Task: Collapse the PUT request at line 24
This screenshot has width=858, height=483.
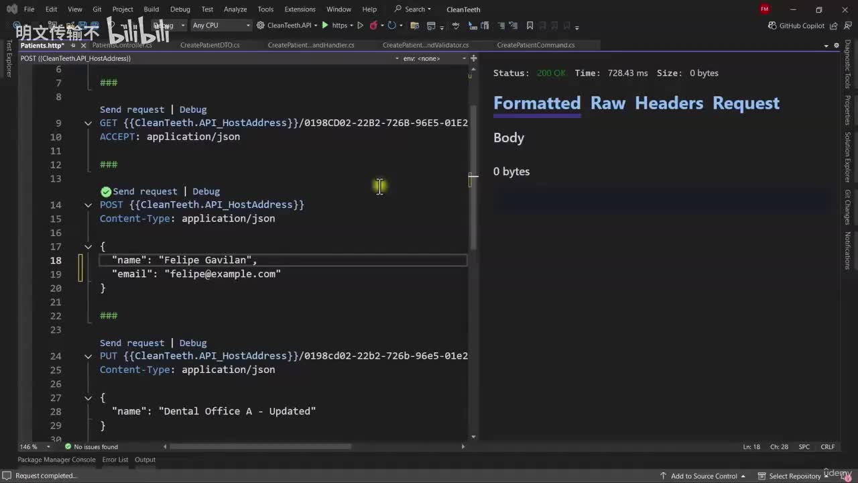Action: pos(88,356)
